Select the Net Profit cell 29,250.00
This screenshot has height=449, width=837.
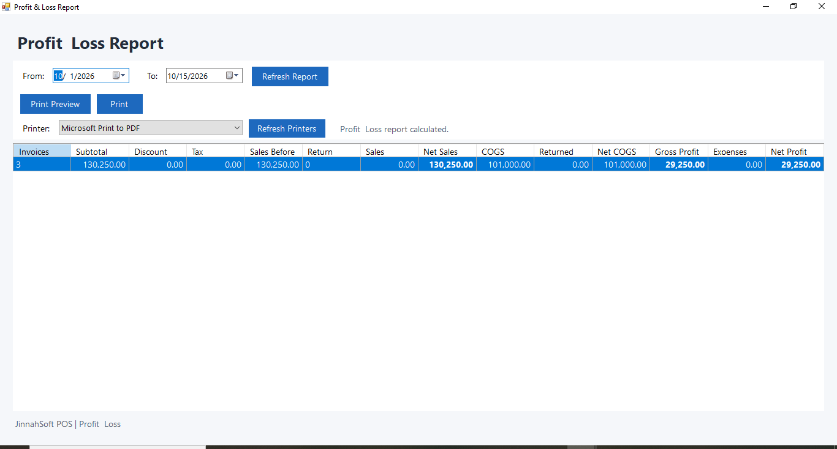click(x=795, y=164)
